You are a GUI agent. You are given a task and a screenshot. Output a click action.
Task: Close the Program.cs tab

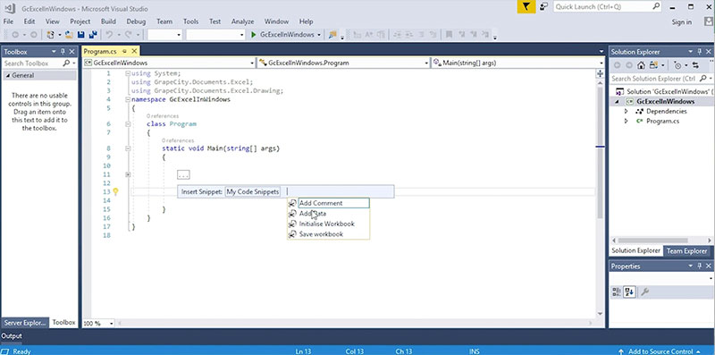point(135,52)
